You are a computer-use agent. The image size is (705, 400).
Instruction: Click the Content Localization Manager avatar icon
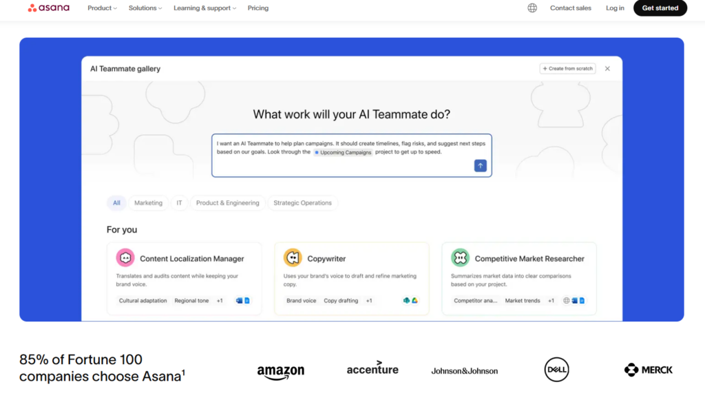(x=125, y=258)
